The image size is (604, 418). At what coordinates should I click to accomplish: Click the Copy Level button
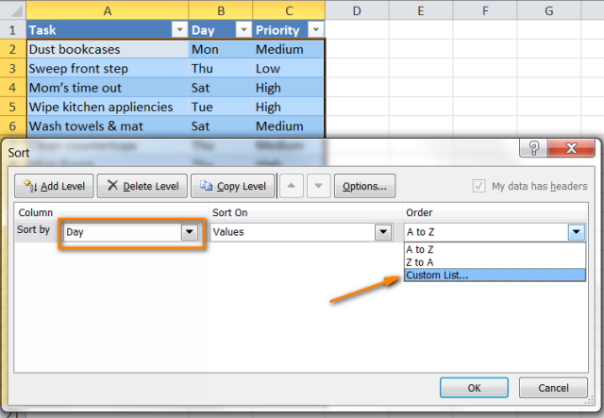point(234,186)
